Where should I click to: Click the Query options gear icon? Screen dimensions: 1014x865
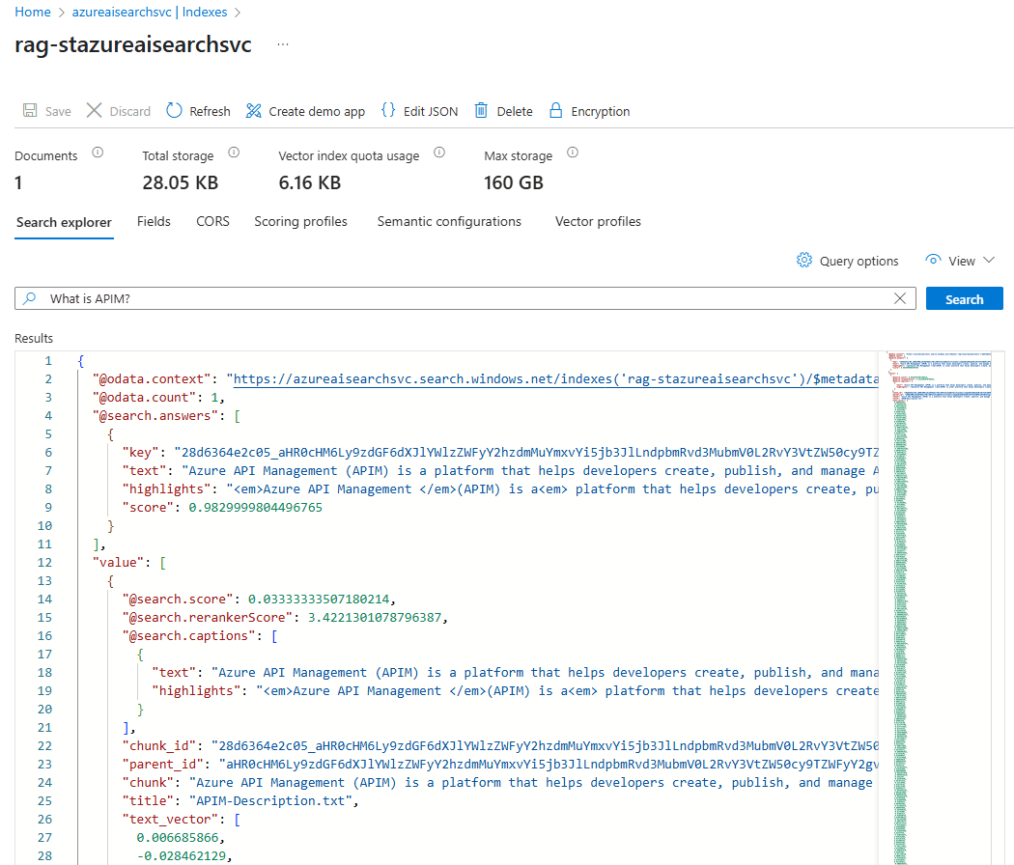(x=803, y=260)
